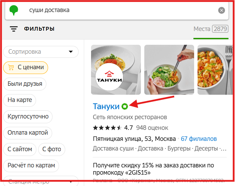Screen dimensions: 235x186
Task: Toggle the С ценами filter chip
Action: (x=26, y=68)
